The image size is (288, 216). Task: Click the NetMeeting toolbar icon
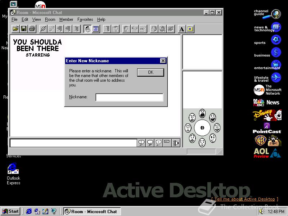[170, 29]
